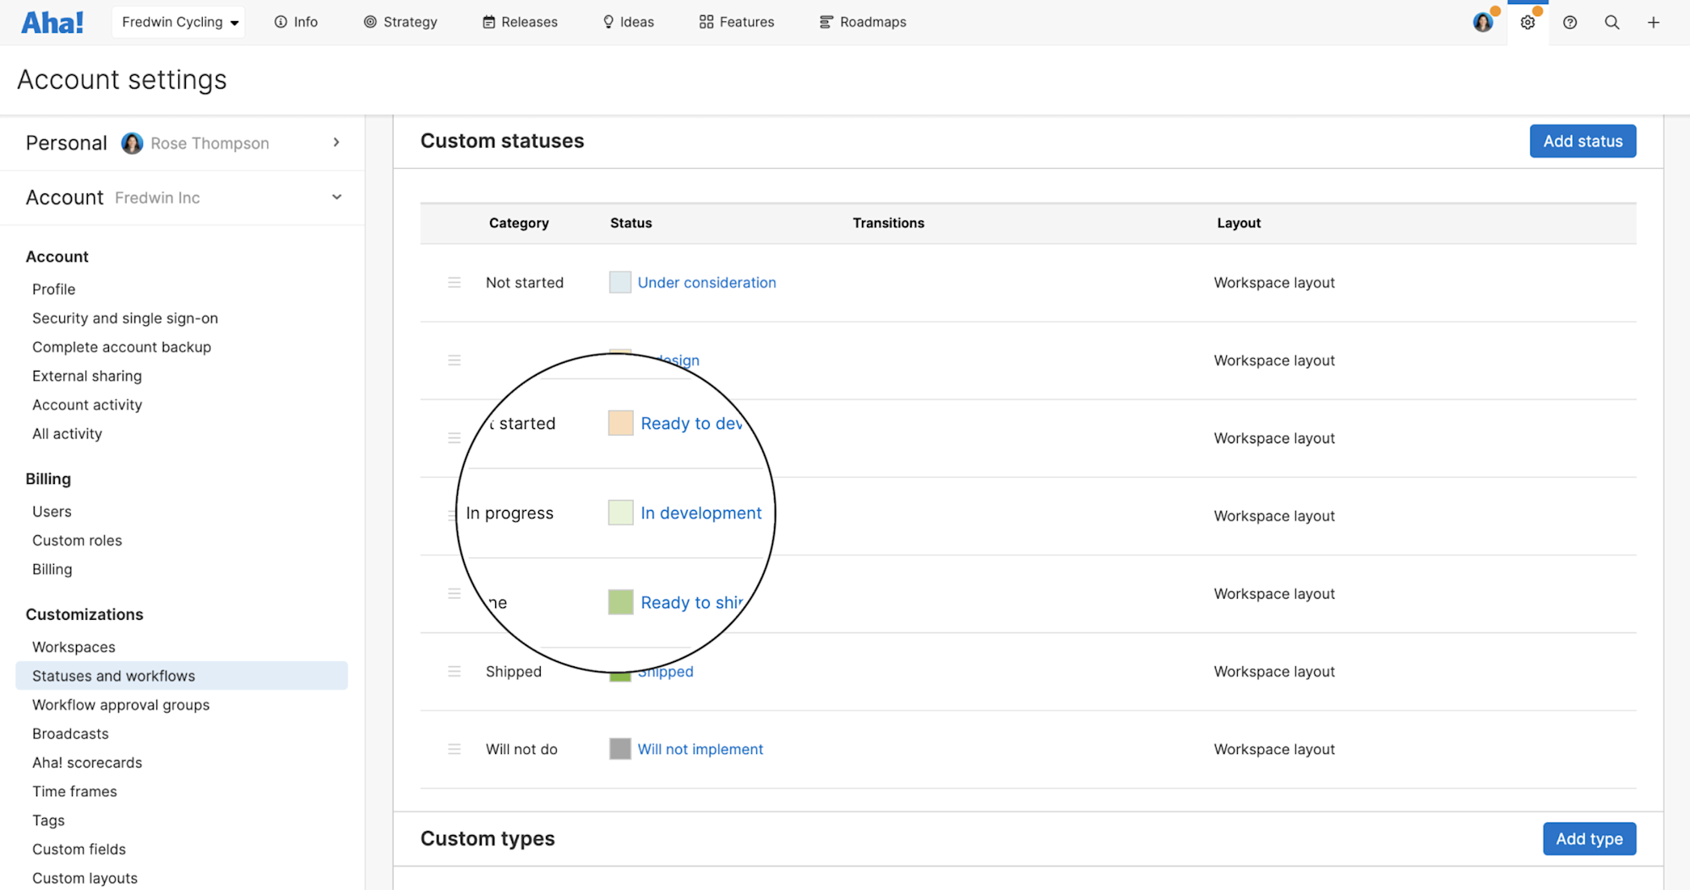Click the In development color swatch

point(620,513)
